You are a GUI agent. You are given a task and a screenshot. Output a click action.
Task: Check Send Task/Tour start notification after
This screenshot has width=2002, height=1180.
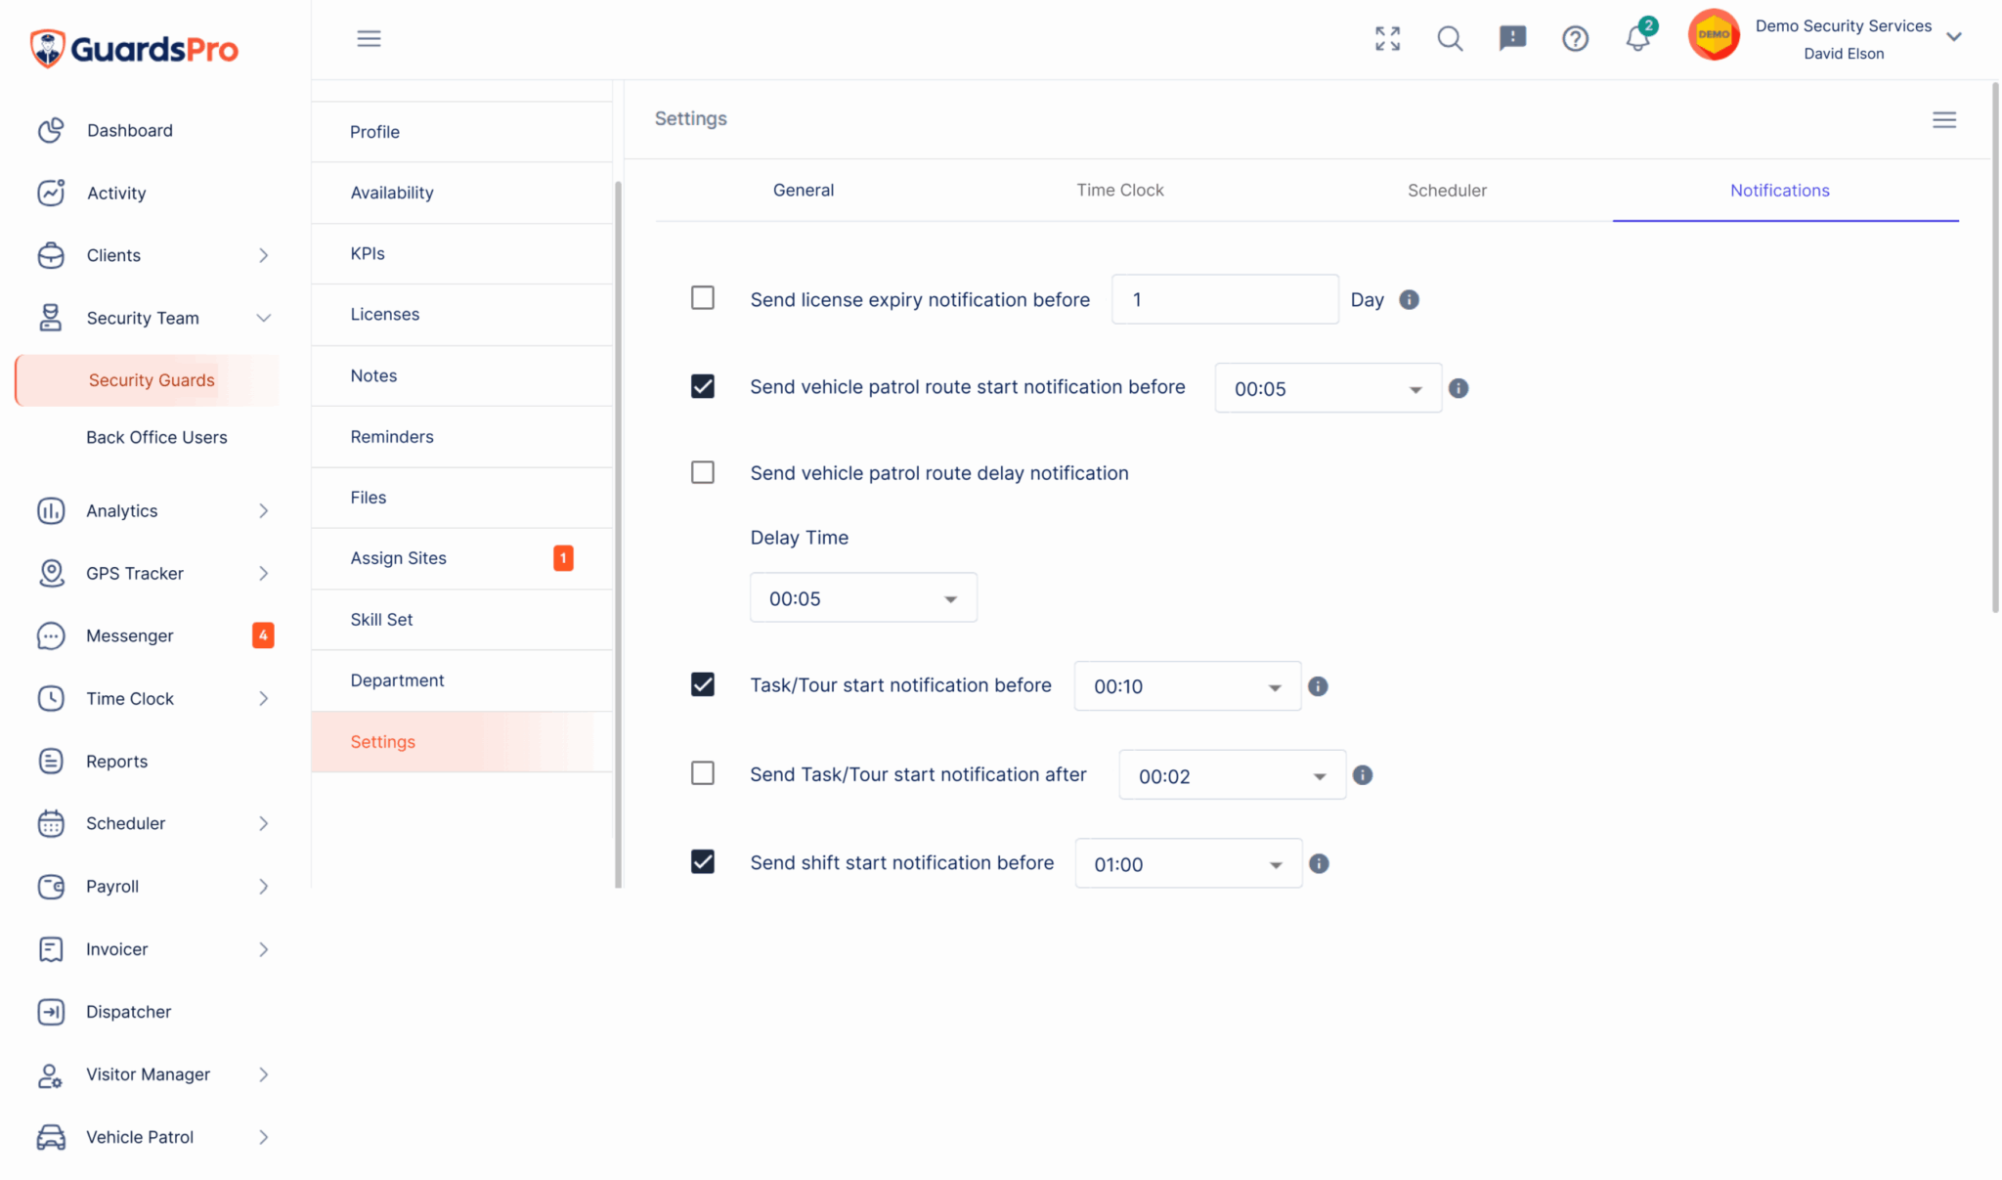[702, 773]
